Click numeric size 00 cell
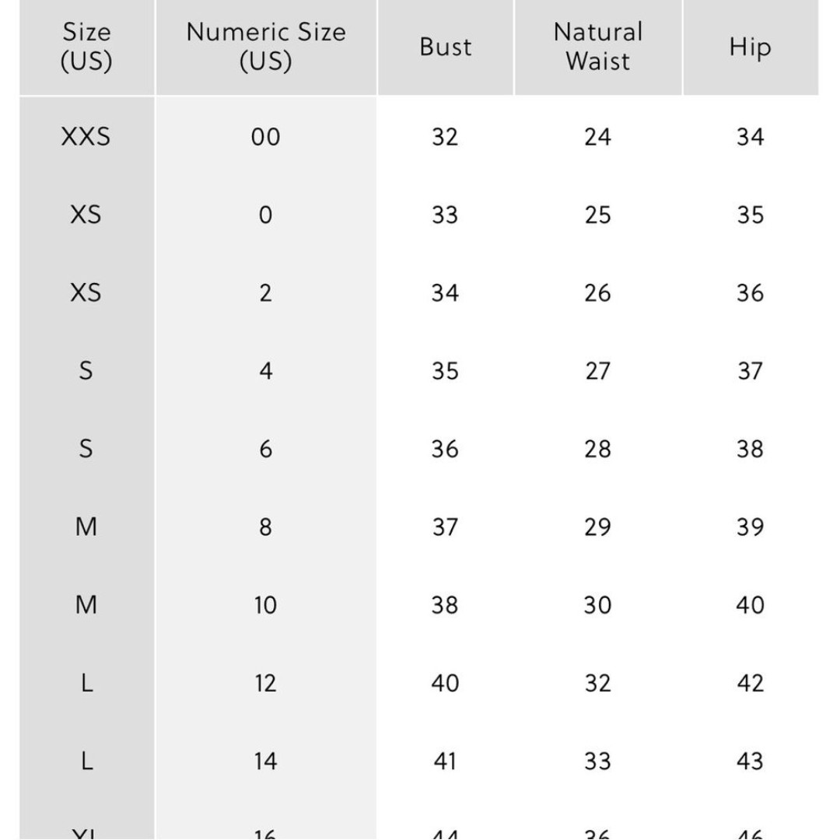The image size is (840, 840). click(x=266, y=137)
